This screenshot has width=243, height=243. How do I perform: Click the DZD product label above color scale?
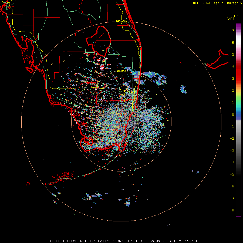[x=237, y=16]
